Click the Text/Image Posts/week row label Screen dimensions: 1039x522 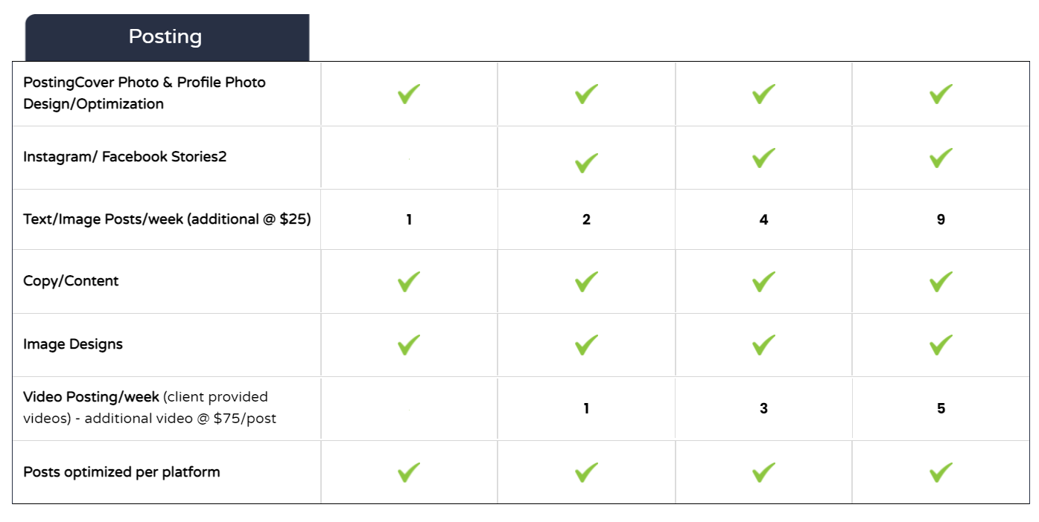coord(167,219)
